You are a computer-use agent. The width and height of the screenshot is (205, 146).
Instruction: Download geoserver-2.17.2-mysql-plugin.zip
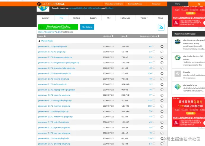pyautogui.click(x=53, y=111)
